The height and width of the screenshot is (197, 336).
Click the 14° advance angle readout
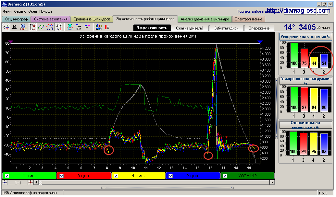pos(290,27)
